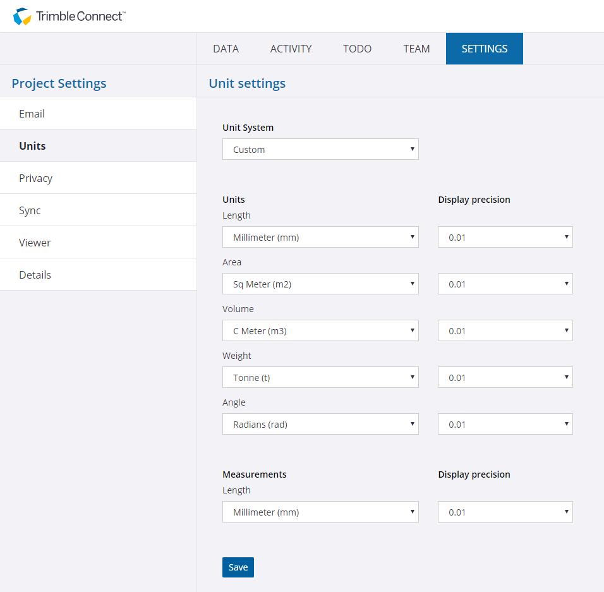The height and width of the screenshot is (592, 604).
Task: Open the Viewer settings section
Action: tap(35, 242)
